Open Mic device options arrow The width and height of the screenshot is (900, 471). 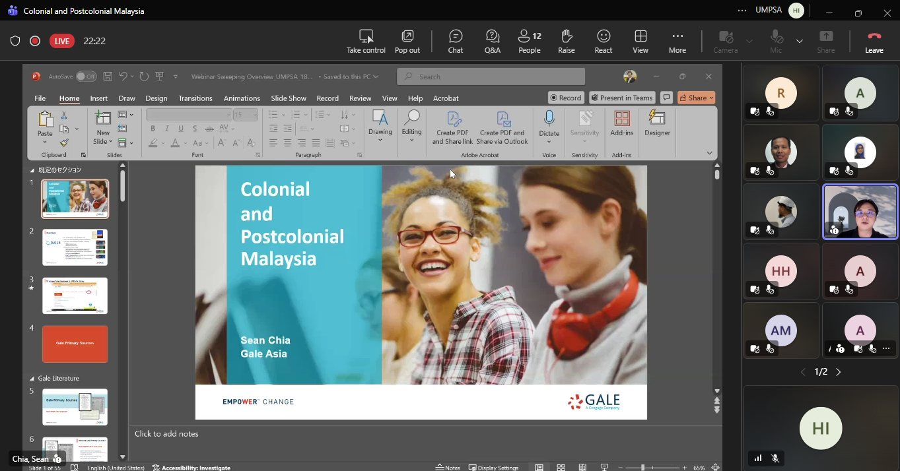click(x=799, y=41)
